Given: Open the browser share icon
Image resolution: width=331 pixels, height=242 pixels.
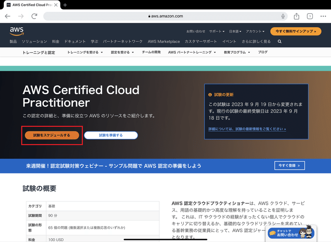Looking at the screenshot, I should click(x=296, y=16).
